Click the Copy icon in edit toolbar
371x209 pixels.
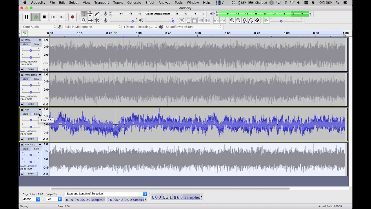pos(188,20)
